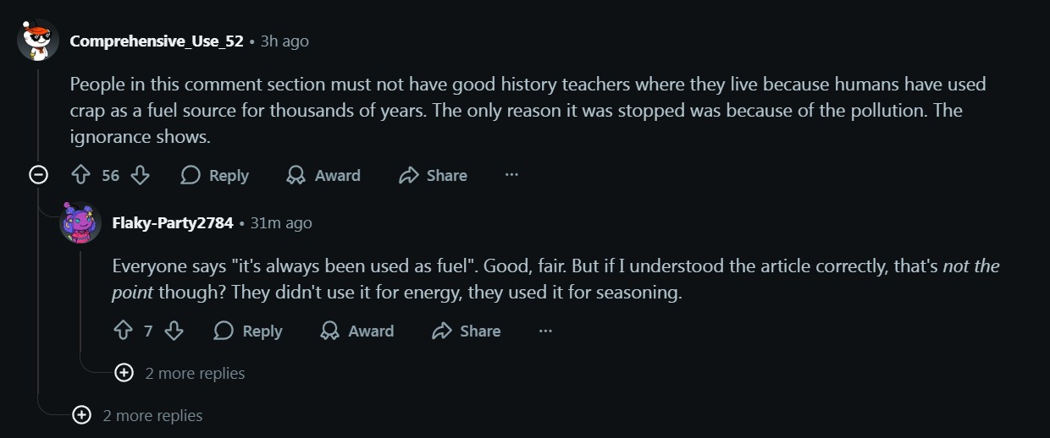Share Flaky-Party2784's reply

coord(467,331)
